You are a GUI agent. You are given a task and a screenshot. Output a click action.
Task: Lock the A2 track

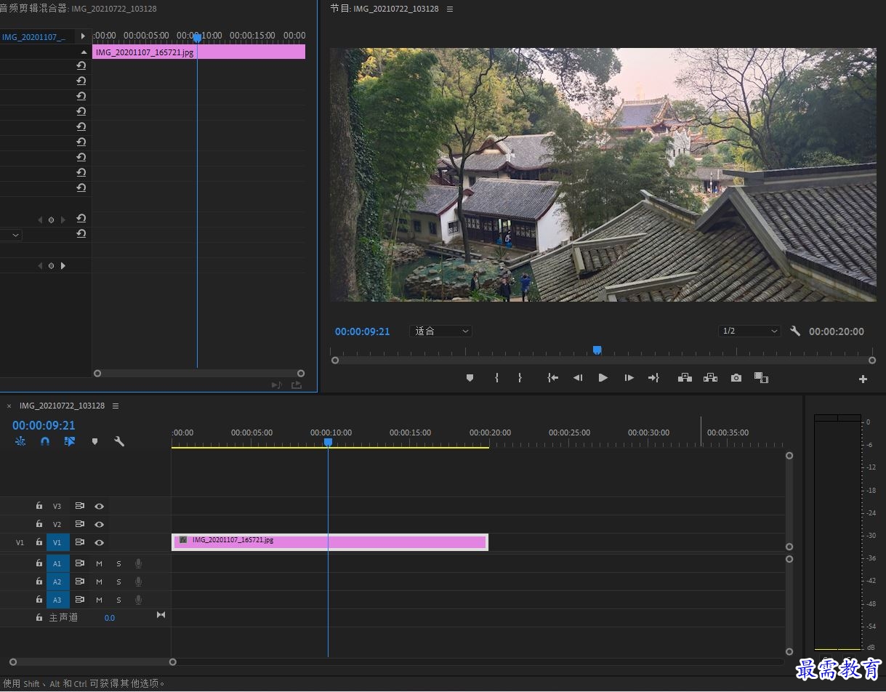[x=39, y=582]
